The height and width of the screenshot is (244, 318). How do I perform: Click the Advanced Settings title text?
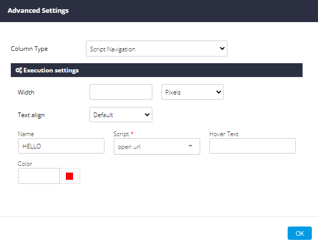point(38,10)
